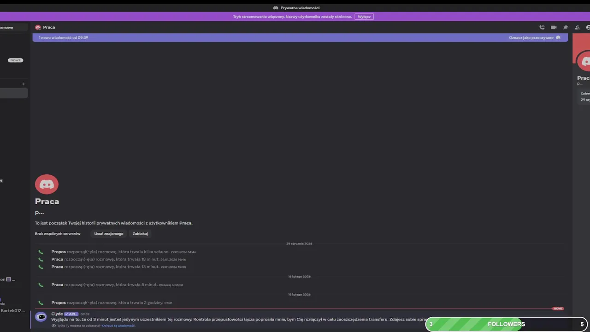Click the eye icon by Tylko Ty możesz

click(x=53, y=326)
